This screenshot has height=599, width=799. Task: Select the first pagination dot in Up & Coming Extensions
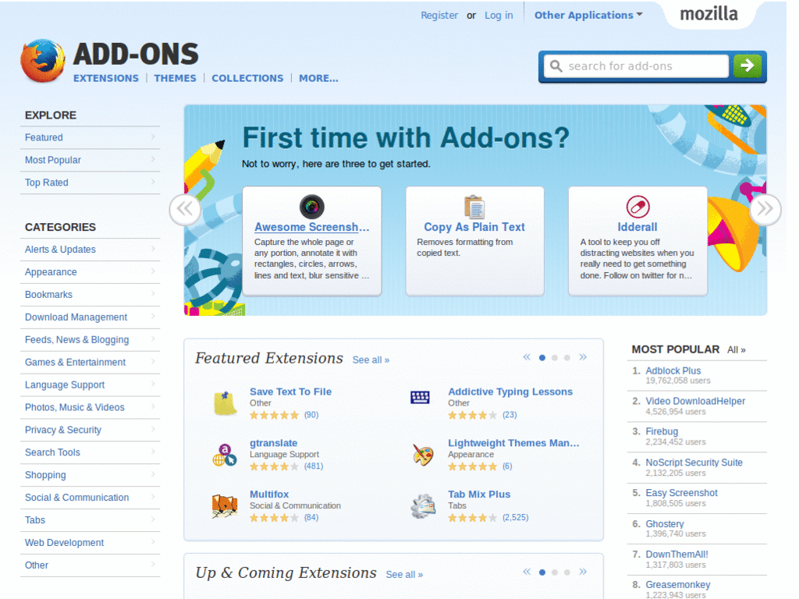[542, 572]
